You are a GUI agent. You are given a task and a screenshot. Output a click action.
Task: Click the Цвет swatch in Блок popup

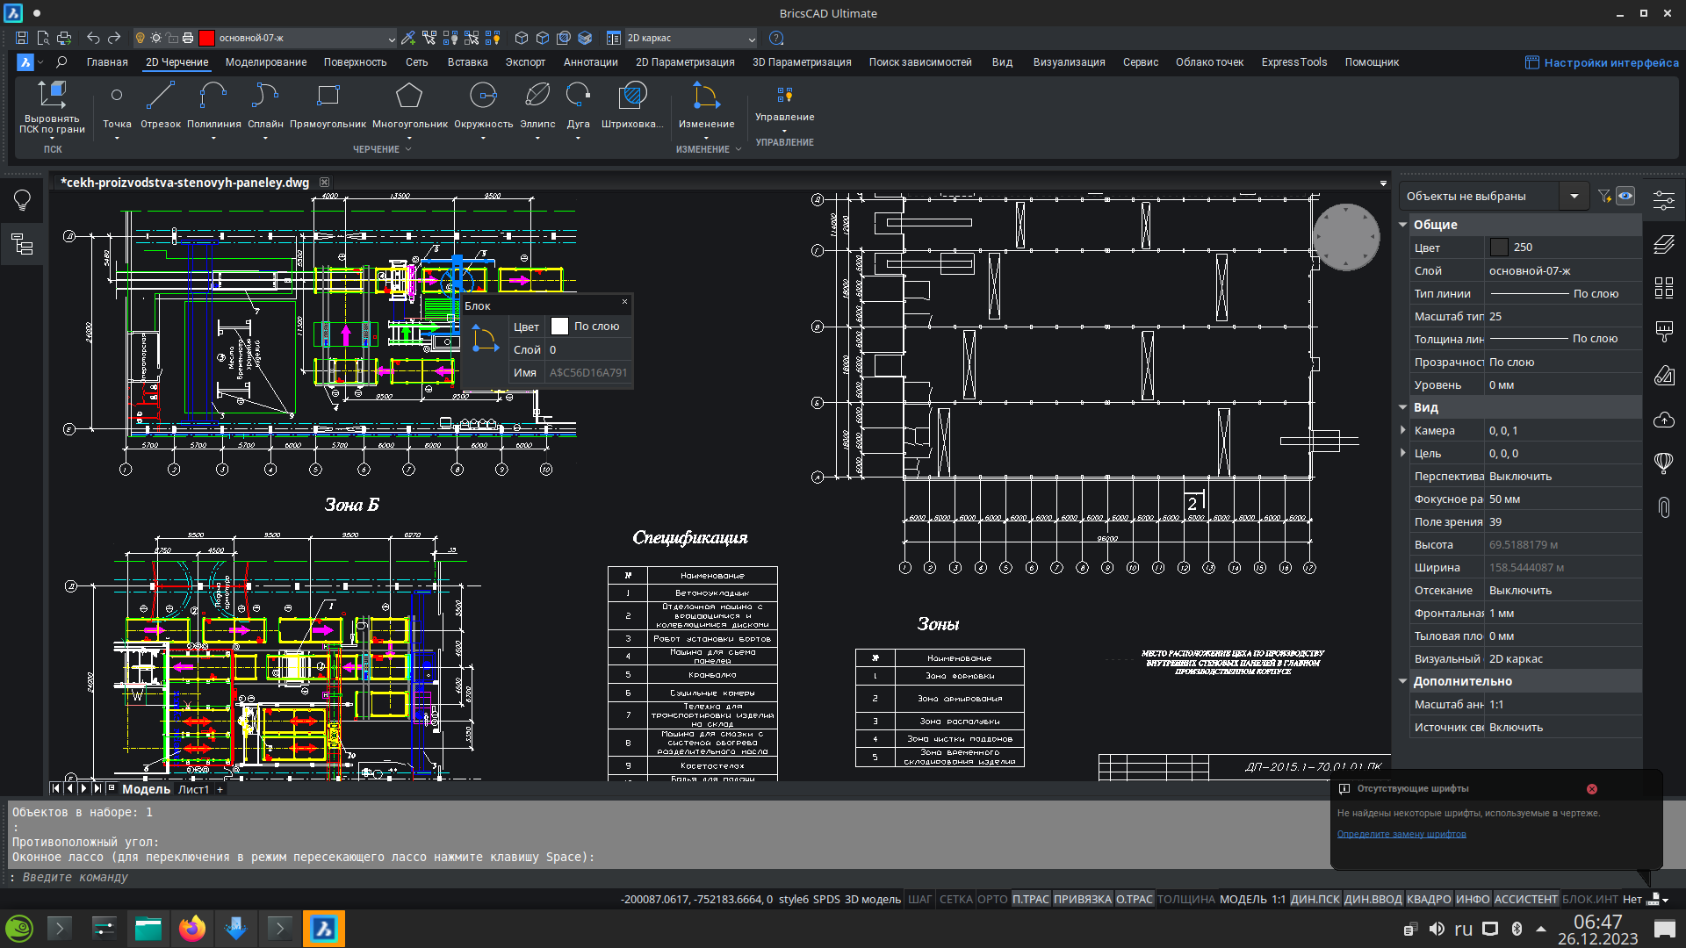tap(559, 327)
